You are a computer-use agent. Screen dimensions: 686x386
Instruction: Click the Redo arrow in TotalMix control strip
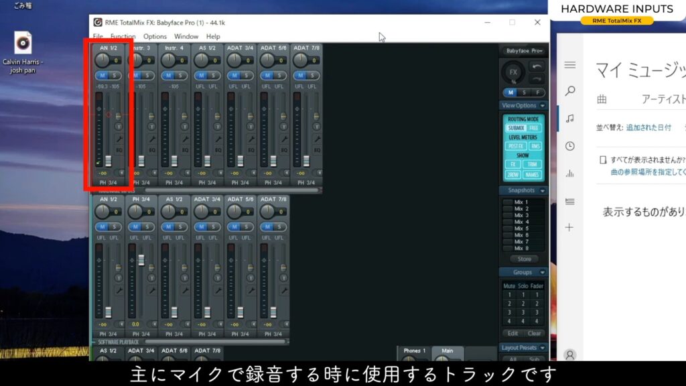[x=537, y=79]
